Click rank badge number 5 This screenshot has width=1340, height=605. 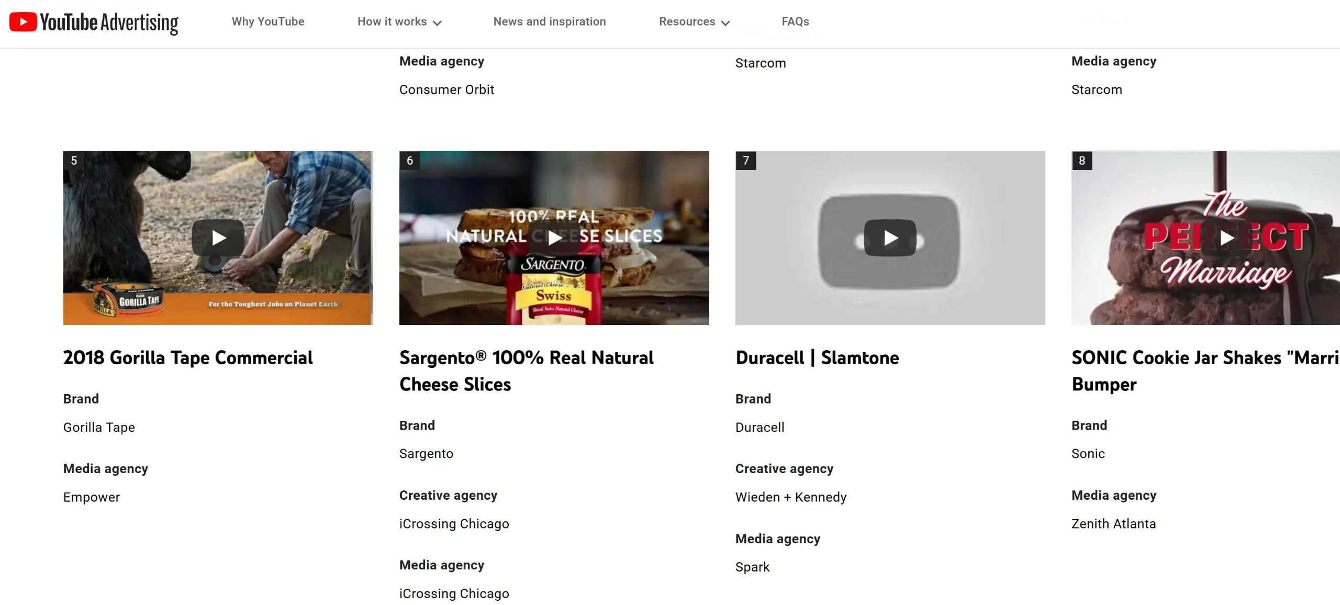[74, 161]
